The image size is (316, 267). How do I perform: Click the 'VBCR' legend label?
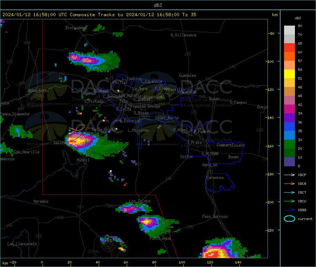[302, 183]
